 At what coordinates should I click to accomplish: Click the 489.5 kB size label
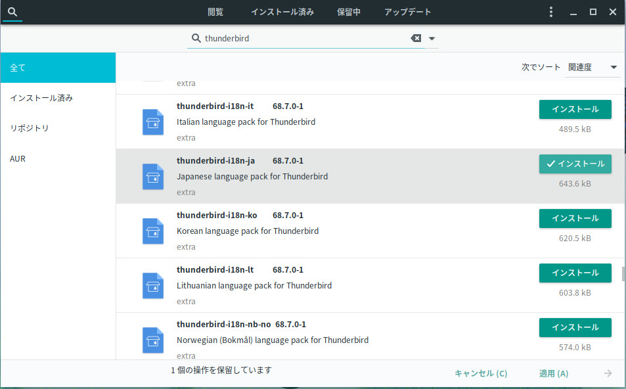point(575,129)
